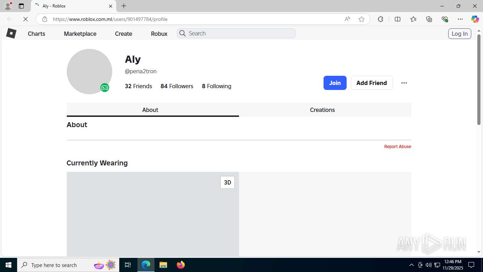483x272 pixels.
Task: View the 32 Friends list
Action: click(x=139, y=86)
